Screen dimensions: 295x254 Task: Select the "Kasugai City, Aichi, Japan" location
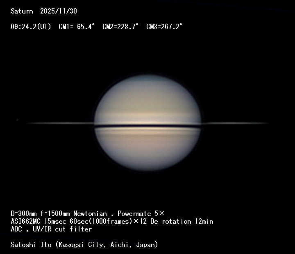point(107,245)
